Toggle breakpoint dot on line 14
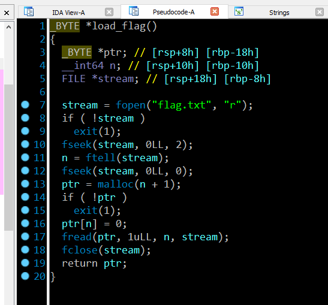This screenshot has height=305, width=328. (25, 197)
